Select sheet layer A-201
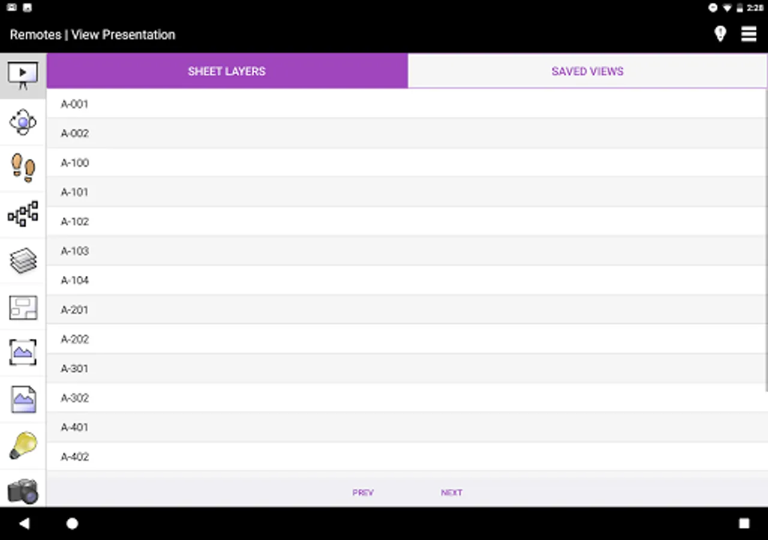 [x=407, y=310]
